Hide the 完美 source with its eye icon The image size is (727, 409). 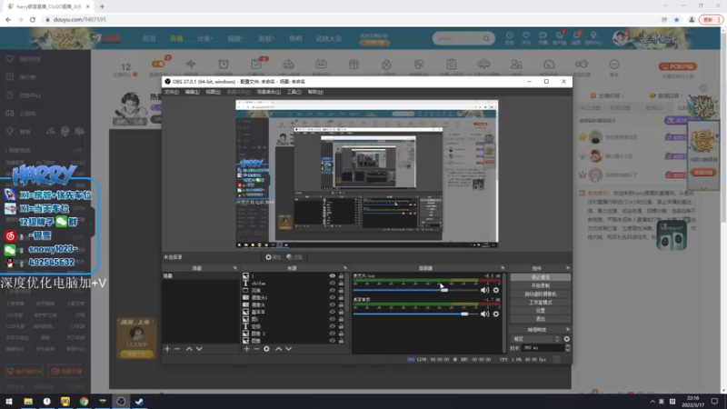pyautogui.click(x=332, y=290)
